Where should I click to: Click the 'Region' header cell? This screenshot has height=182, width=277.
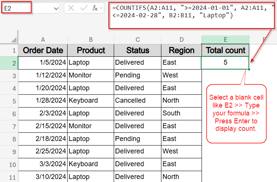point(181,50)
